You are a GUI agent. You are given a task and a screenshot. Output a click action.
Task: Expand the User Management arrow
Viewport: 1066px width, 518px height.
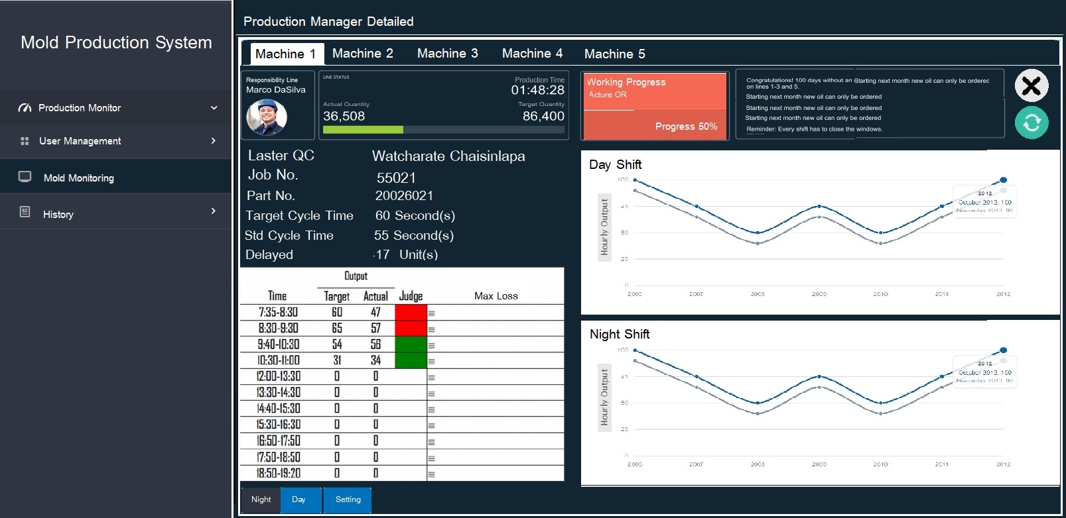(x=213, y=140)
